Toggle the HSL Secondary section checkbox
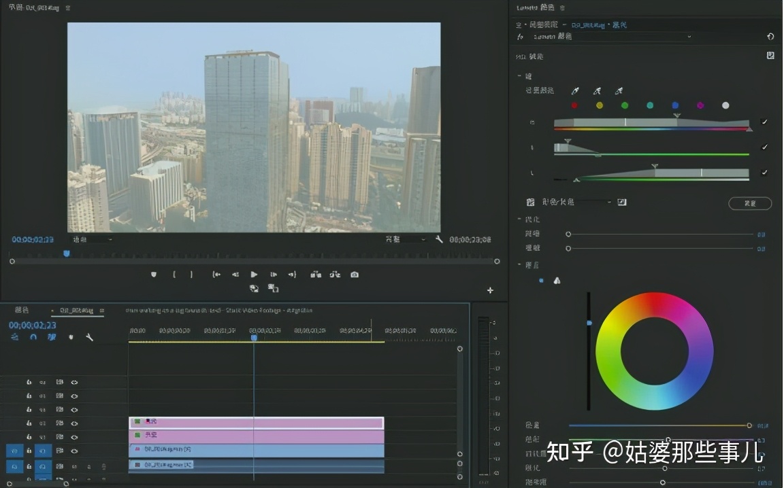The width and height of the screenshot is (784, 488). [x=770, y=56]
